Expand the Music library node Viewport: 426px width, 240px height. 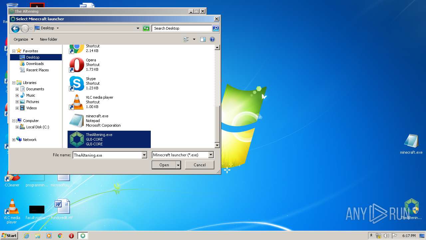(17, 95)
